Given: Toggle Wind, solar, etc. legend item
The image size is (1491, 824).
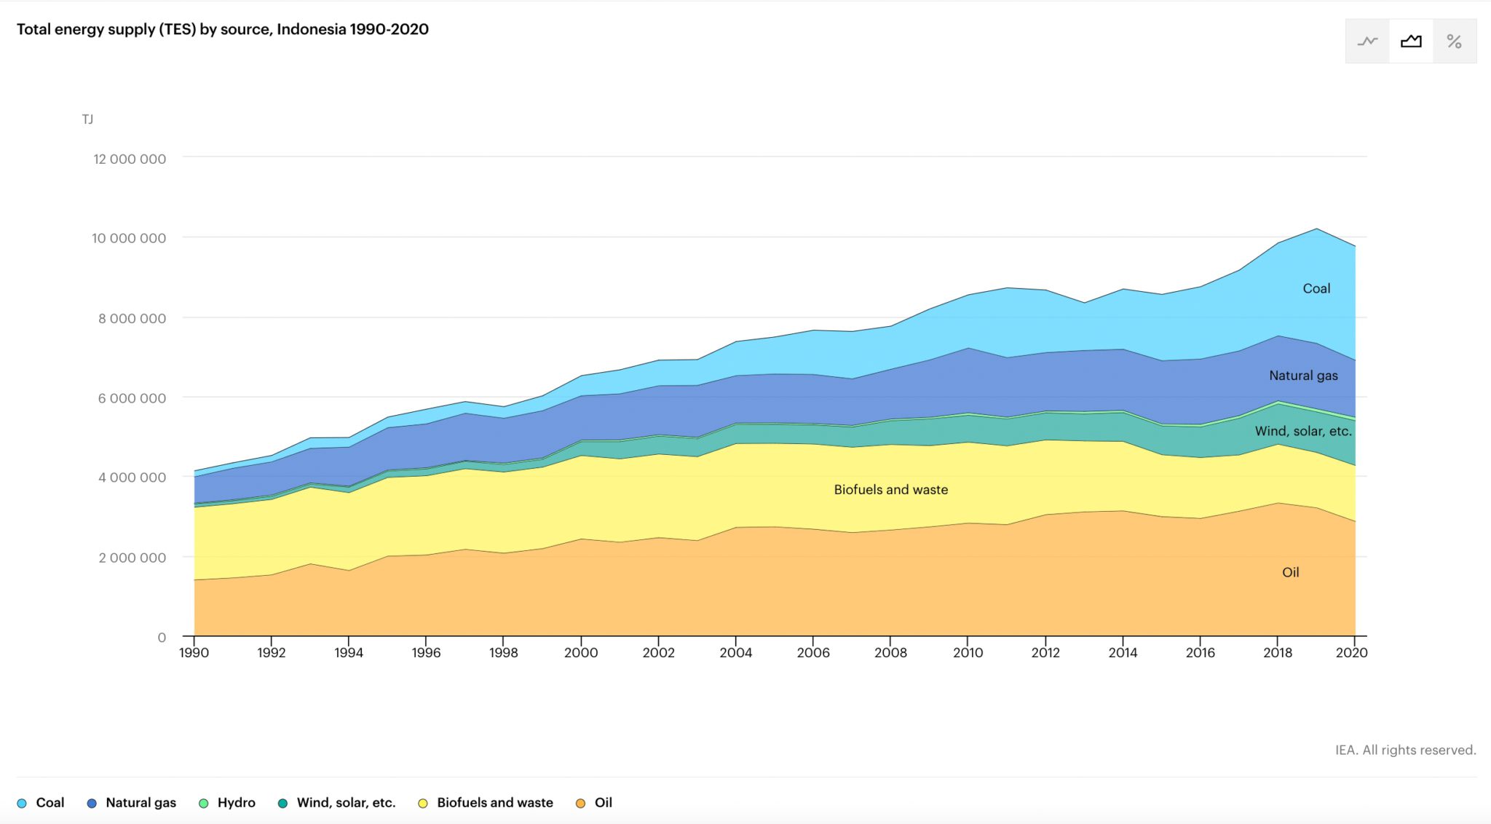Looking at the screenshot, I should [x=346, y=802].
